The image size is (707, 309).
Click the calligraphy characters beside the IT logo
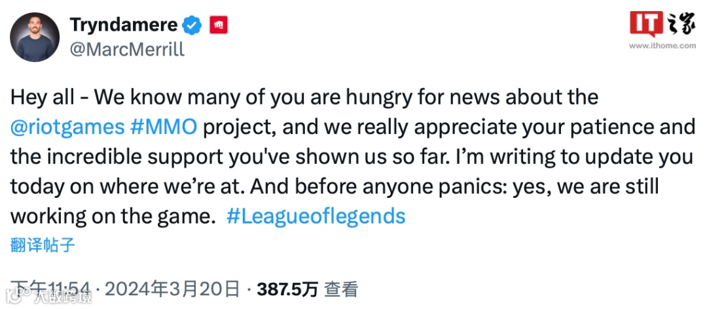pos(681,24)
